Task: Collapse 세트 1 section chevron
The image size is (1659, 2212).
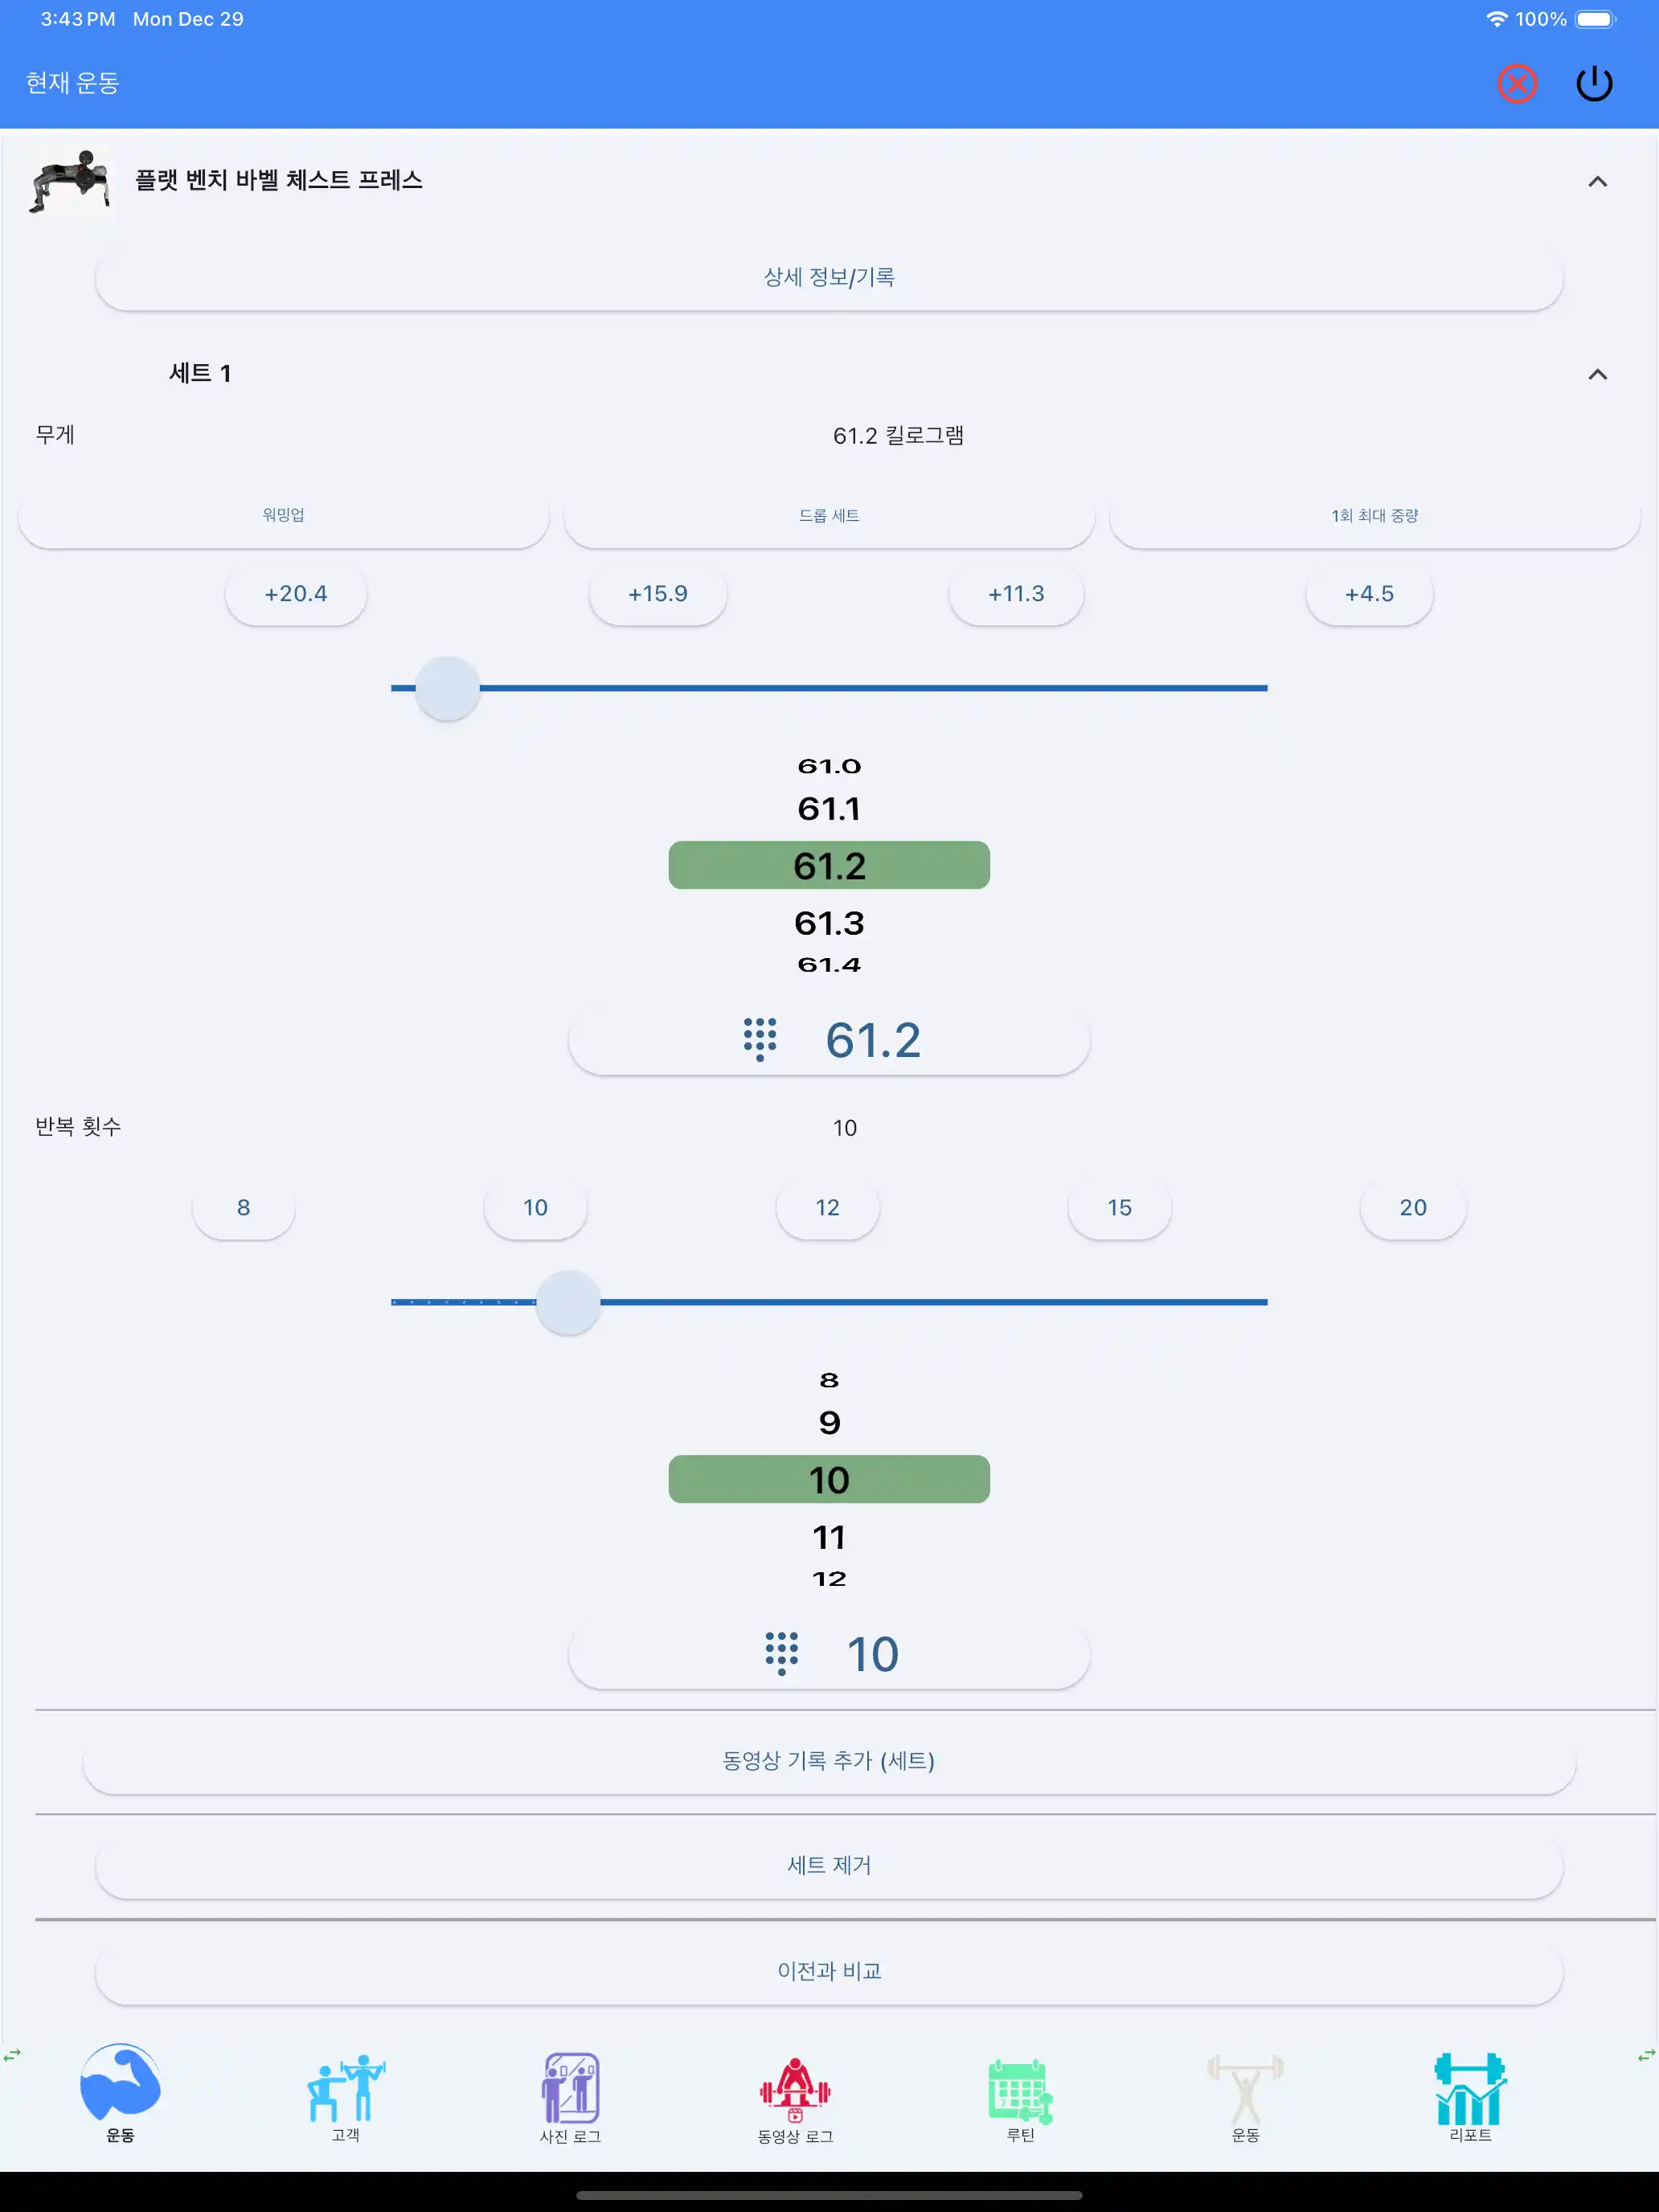Action: 1597,374
